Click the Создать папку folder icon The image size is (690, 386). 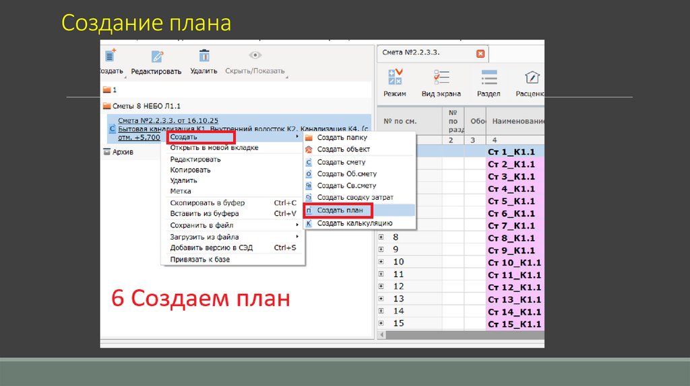[x=309, y=137]
